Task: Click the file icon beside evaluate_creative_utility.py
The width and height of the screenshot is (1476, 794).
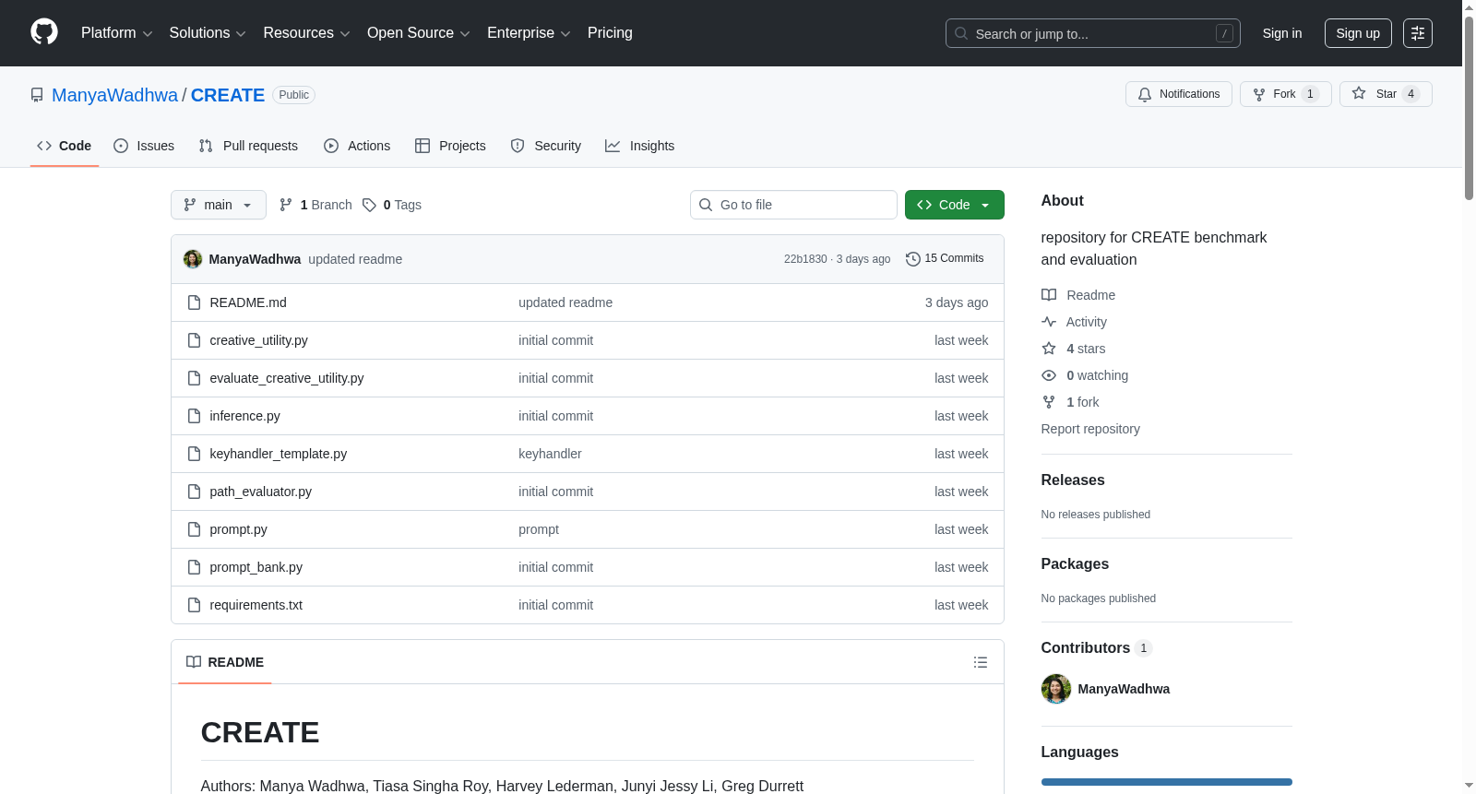Action: (x=194, y=378)
